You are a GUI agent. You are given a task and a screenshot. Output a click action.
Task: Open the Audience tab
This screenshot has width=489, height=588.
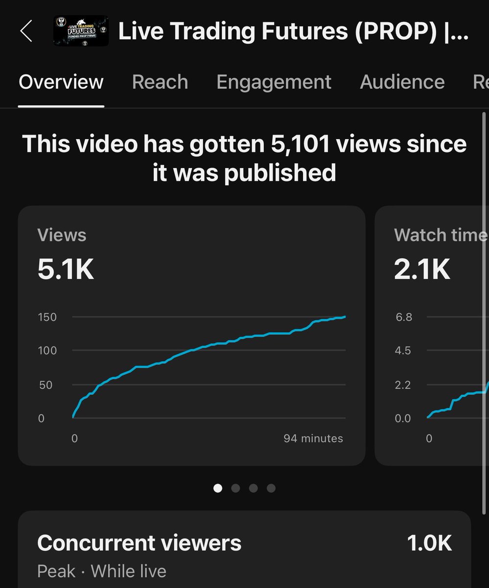coord(402,82)
